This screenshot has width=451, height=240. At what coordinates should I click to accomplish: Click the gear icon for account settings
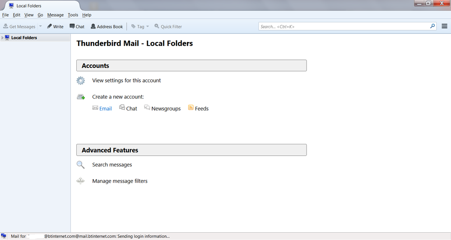(x=80, y=80)
